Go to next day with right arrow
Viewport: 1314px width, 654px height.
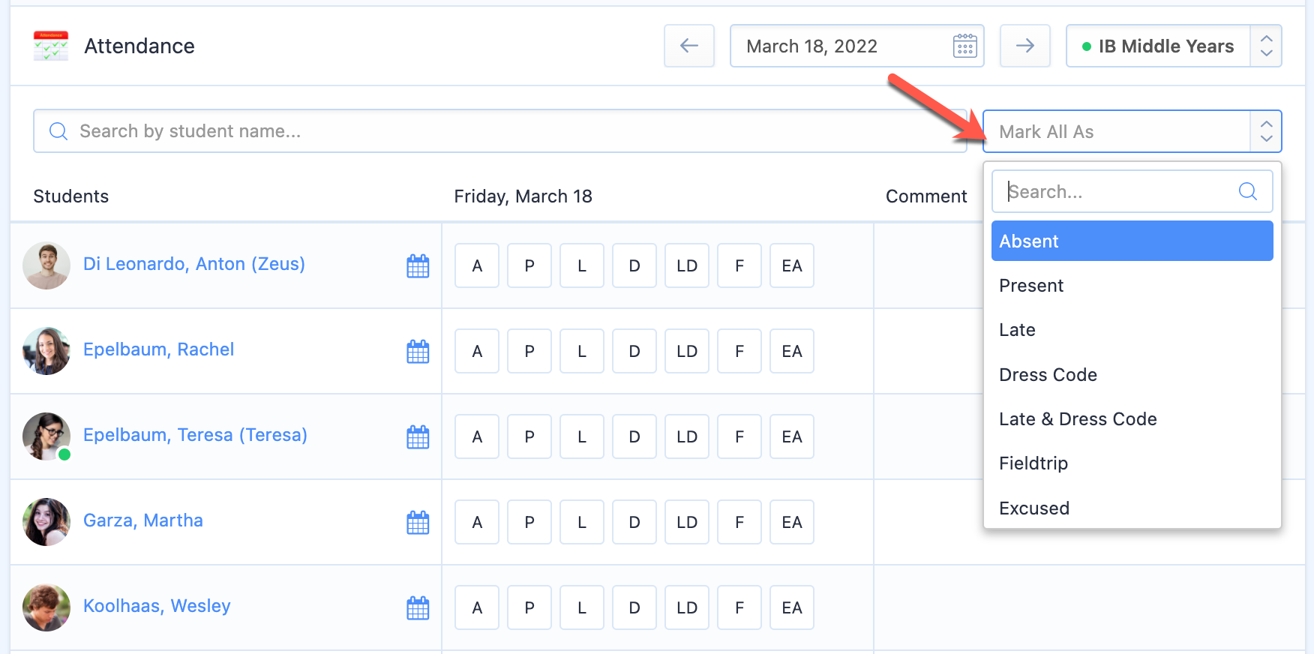(1024, 46)
